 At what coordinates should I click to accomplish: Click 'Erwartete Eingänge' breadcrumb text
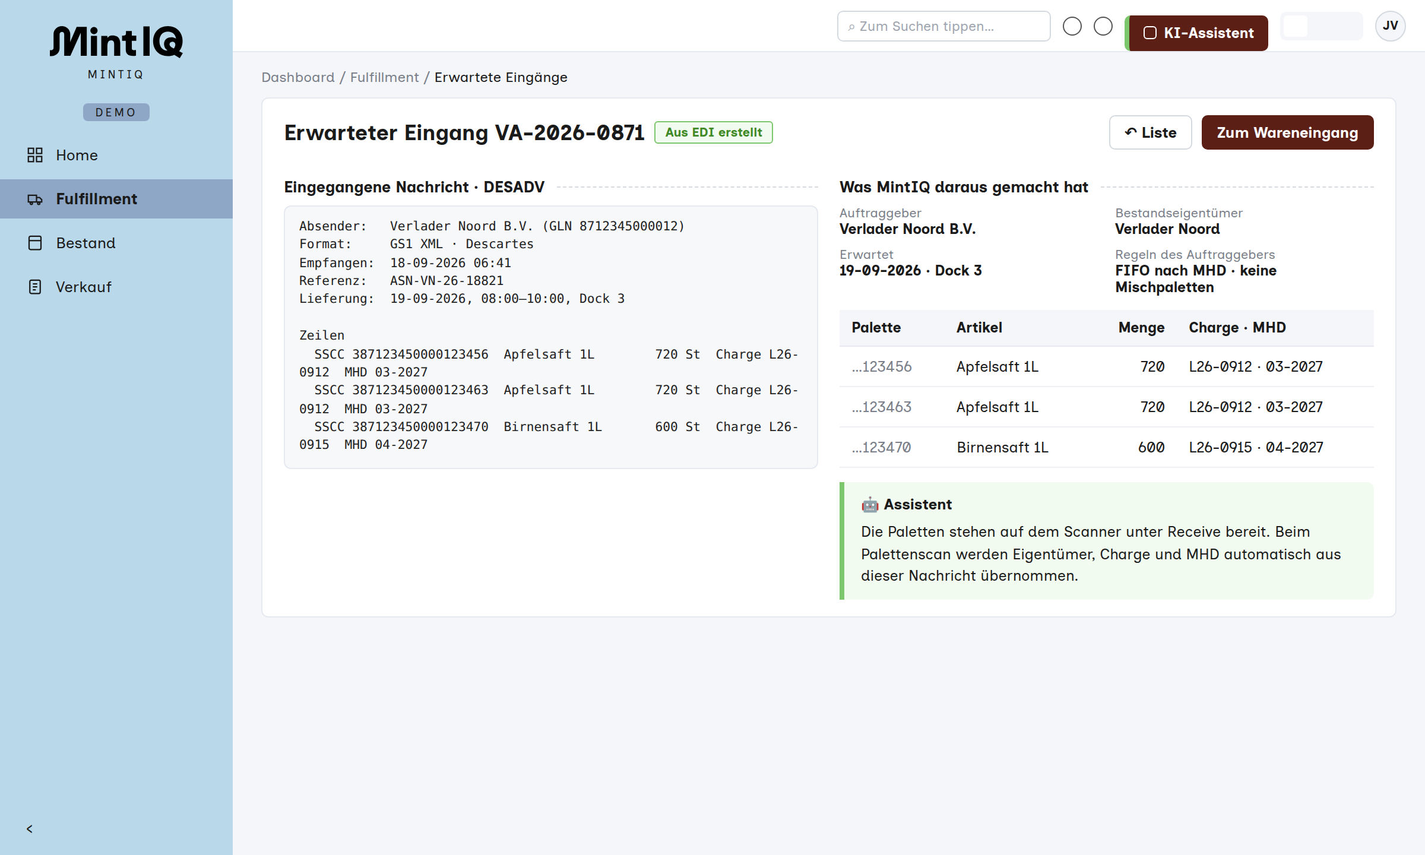tap(501, 77)
